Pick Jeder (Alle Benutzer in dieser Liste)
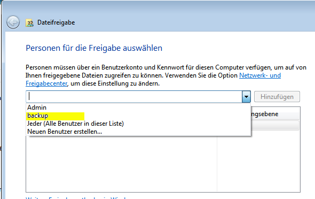The width and height of the screenshot is (315, 199). (75, 124)
